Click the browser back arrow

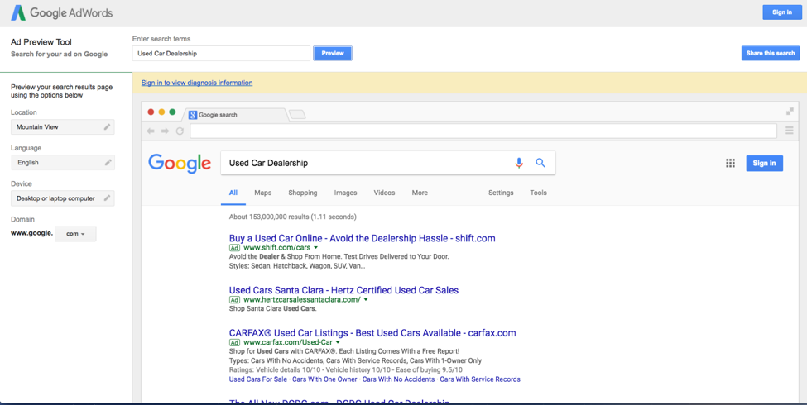tap(151, 131)
